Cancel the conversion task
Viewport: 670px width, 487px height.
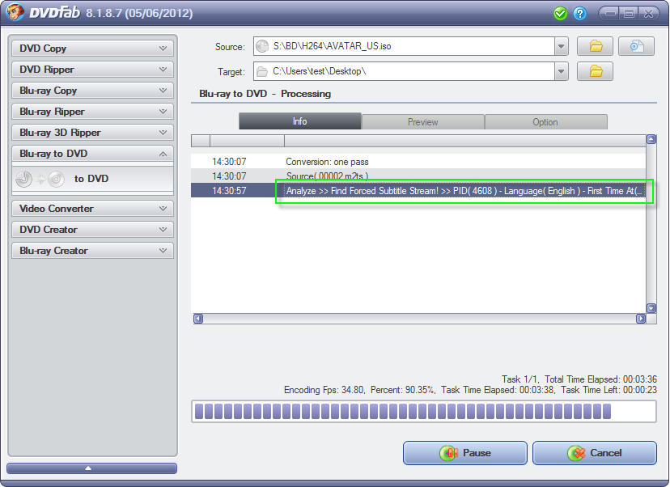coord(595,453)
